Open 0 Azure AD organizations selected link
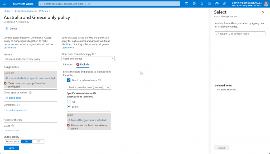Image resolution: width=270 pixels, height=154 pixels. click(x=87, y=120)
